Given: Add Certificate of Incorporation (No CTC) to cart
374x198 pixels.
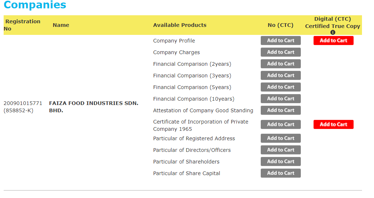Looking at the screenshot, I should click(280, 125).
